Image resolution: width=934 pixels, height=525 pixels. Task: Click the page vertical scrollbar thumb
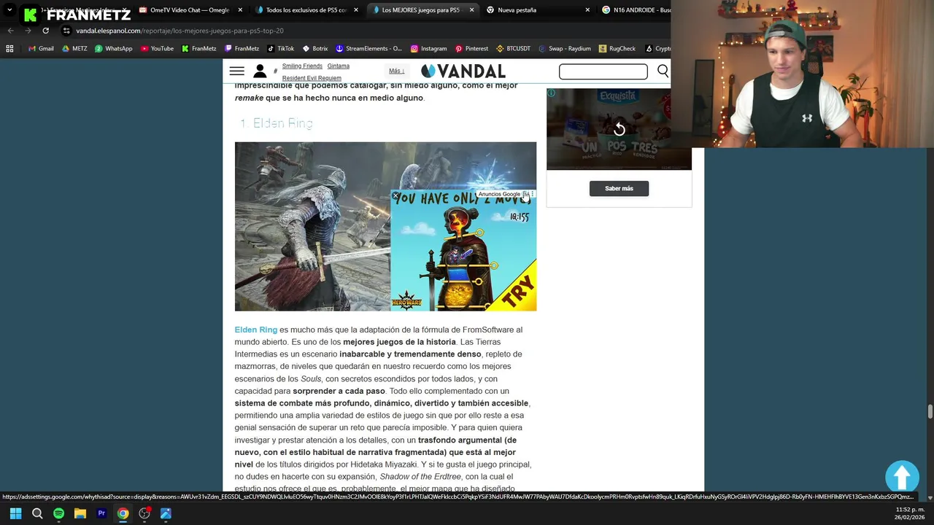click(x=930, y=411)
